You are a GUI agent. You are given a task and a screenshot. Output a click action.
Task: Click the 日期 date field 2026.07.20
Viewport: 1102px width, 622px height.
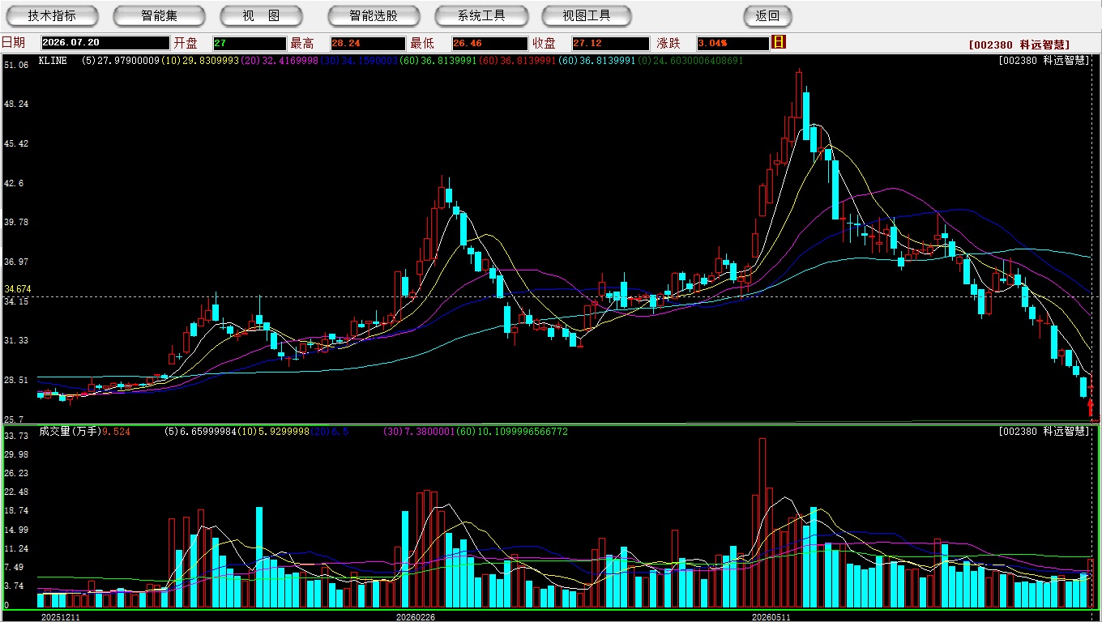click(105, 43)
